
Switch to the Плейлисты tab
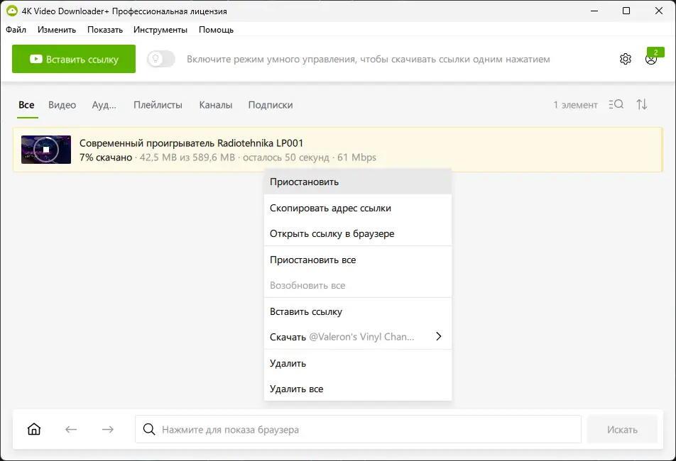[158, 105]
